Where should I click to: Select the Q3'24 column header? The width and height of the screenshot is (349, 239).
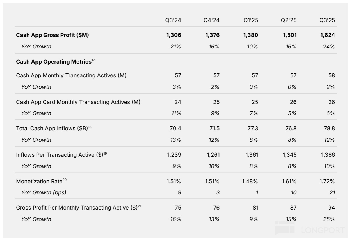coord(173,20)
